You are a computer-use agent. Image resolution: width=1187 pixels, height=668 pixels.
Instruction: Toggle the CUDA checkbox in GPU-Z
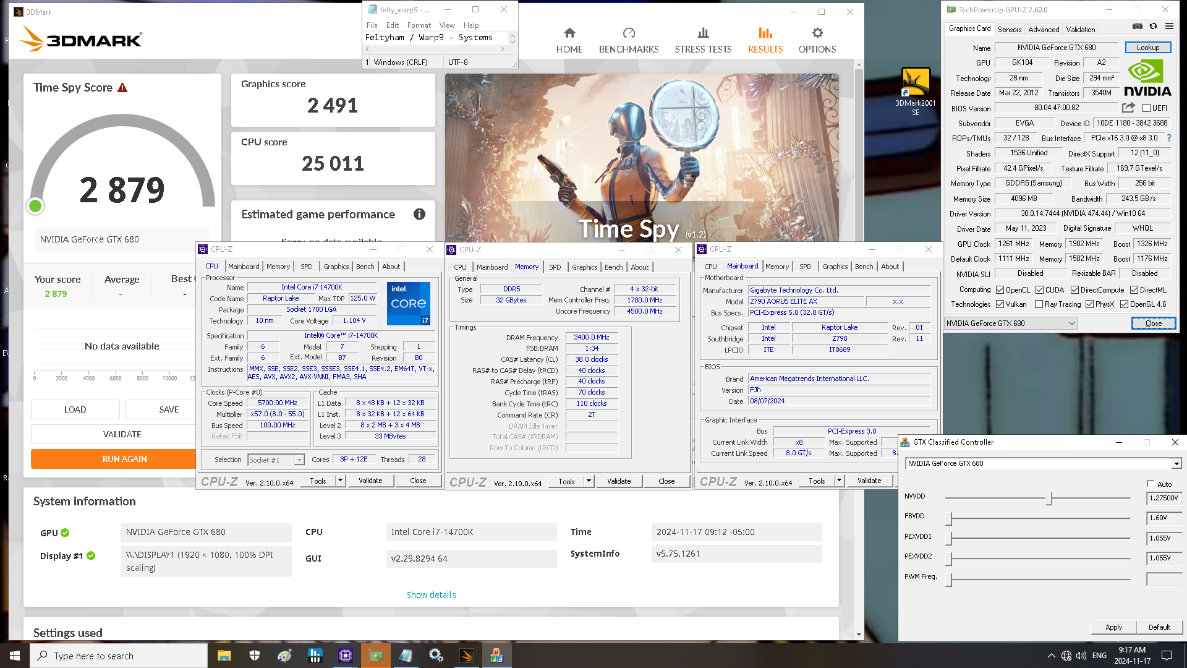point(1039,290)
